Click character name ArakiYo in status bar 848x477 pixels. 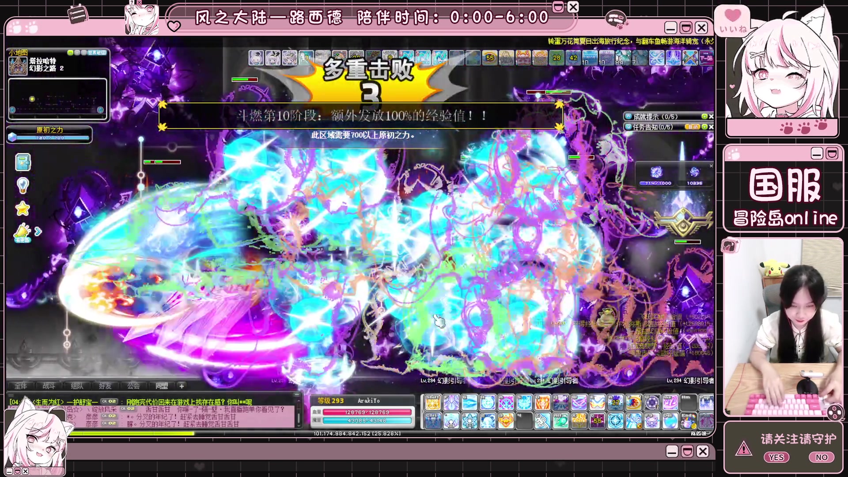(369, 401)
